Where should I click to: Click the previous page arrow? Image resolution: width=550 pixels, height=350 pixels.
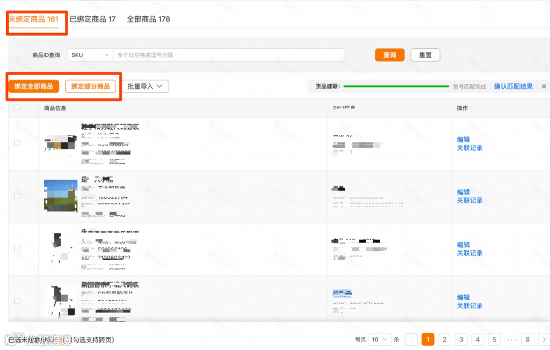[411, 339]
